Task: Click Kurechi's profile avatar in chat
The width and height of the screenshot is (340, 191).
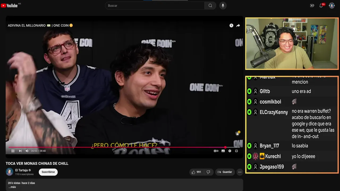Action: click(x=256, y=156)
